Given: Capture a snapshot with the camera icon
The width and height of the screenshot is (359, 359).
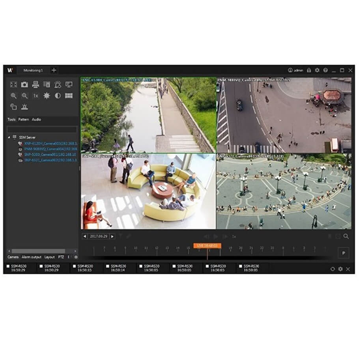Looking at the screenshot, I should coord(24,85).
